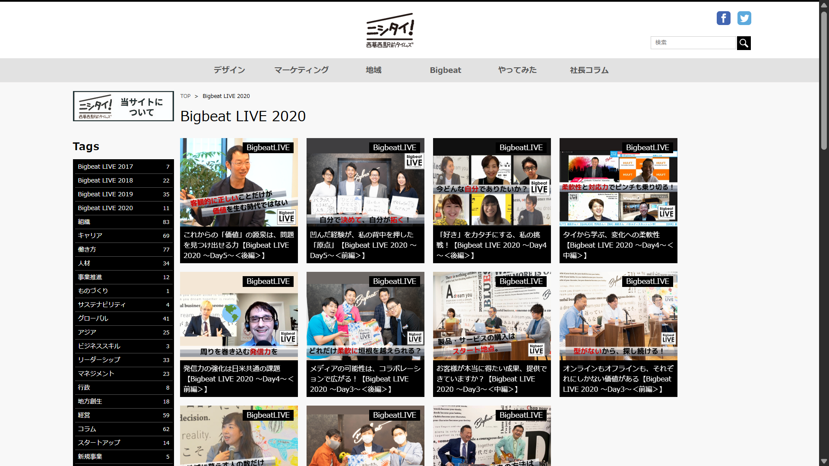Open the やってみた menu
This screenshot has width=829, height=466.
pyautogui.click(x=517, y=70)
